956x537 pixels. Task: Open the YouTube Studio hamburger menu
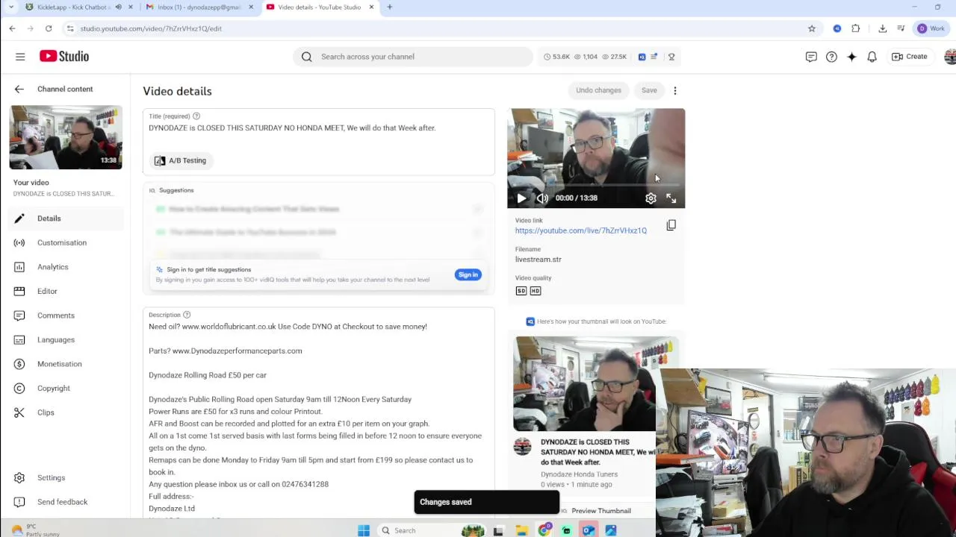click(x=20, y=57)
